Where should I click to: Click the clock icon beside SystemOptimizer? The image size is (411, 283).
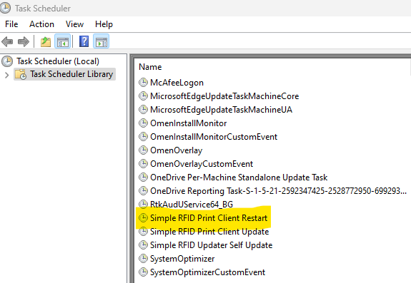(x=143, y=259)
